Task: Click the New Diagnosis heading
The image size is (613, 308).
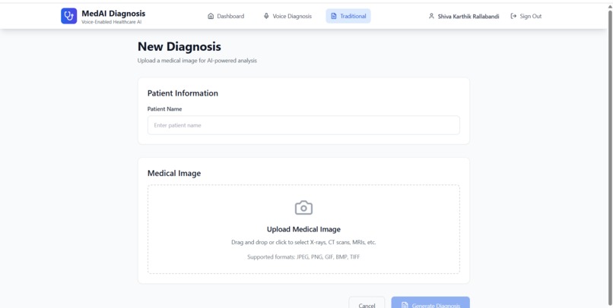Action: tap(179, 47)
